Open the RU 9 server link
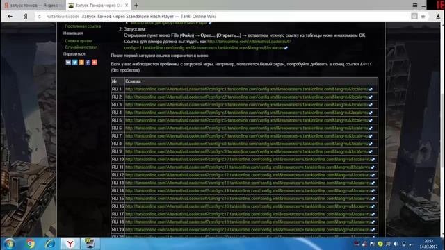This screenshot has height=250, width=445. [247, 151]
